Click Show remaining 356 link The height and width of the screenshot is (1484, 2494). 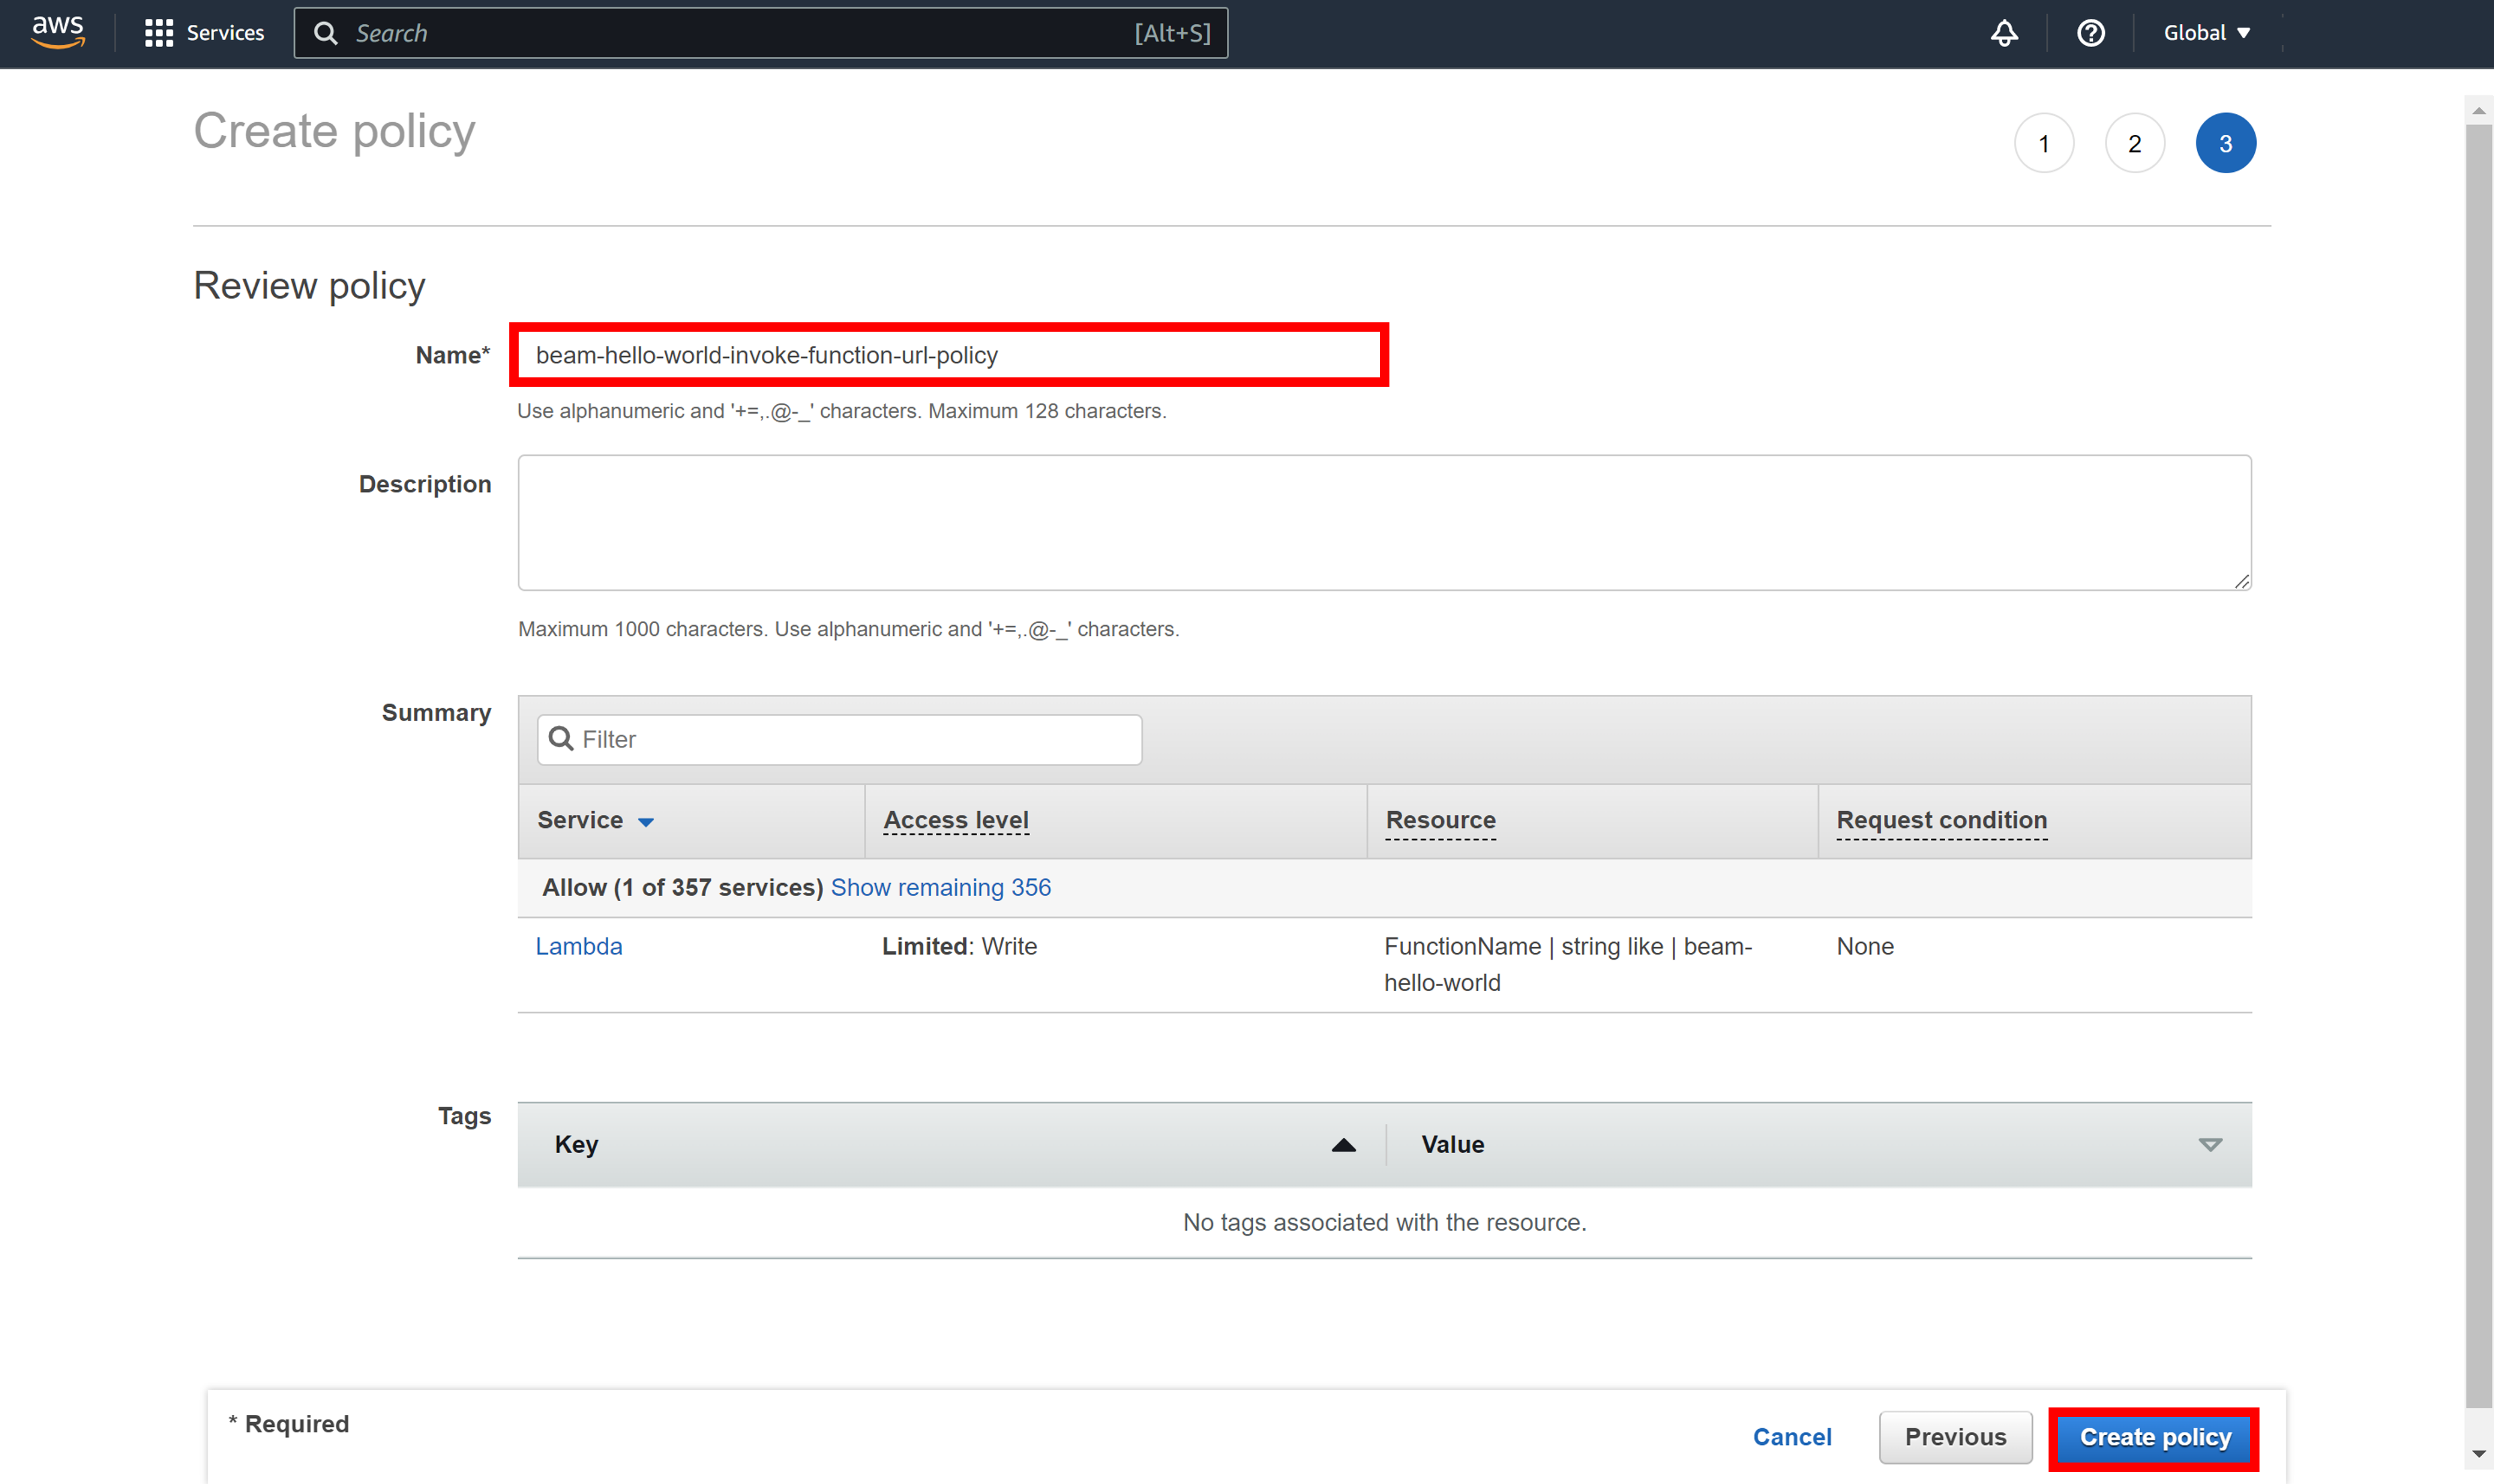(x=939, y=887)
